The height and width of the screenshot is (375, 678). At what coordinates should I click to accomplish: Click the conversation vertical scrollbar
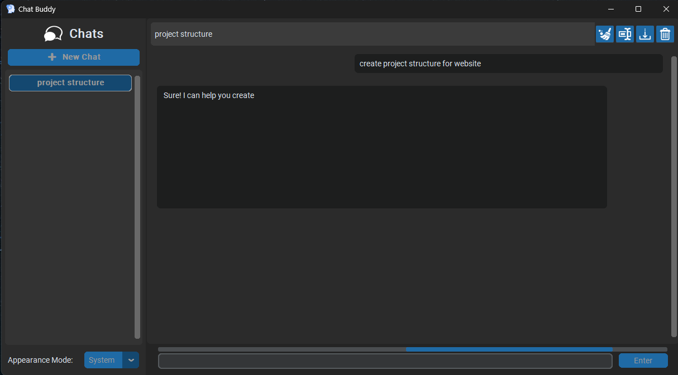coord(674,195)
